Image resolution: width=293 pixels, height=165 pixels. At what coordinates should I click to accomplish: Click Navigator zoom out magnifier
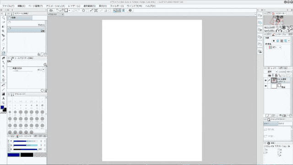click(x=277, y=27)
